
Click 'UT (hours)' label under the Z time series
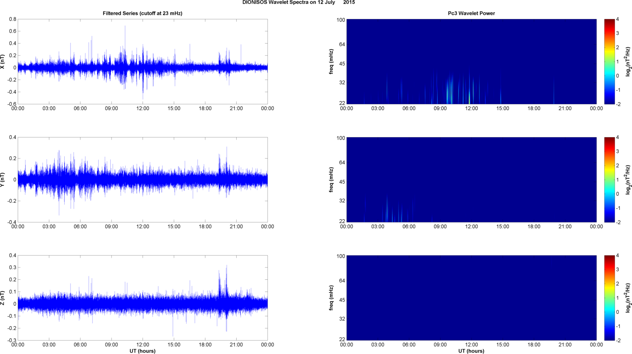point(143,351)
